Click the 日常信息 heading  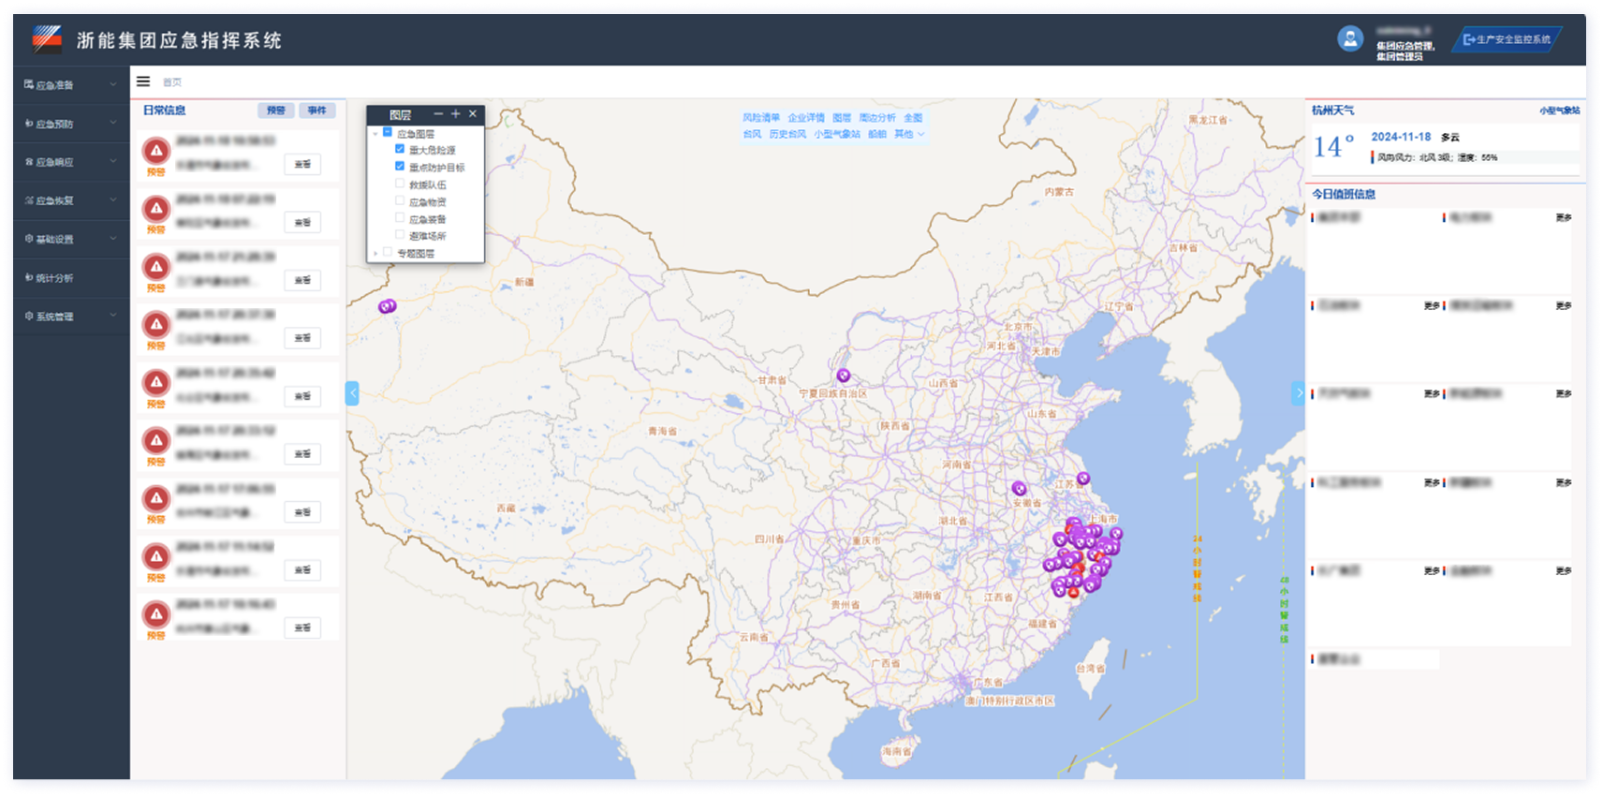coord(164,111)
